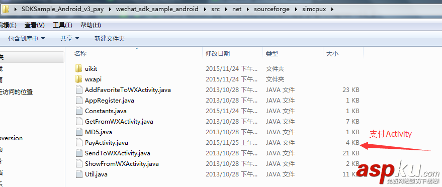Click Util.java JAVA 文件 type cell
The image size is (442, 187).
point(280,174)
